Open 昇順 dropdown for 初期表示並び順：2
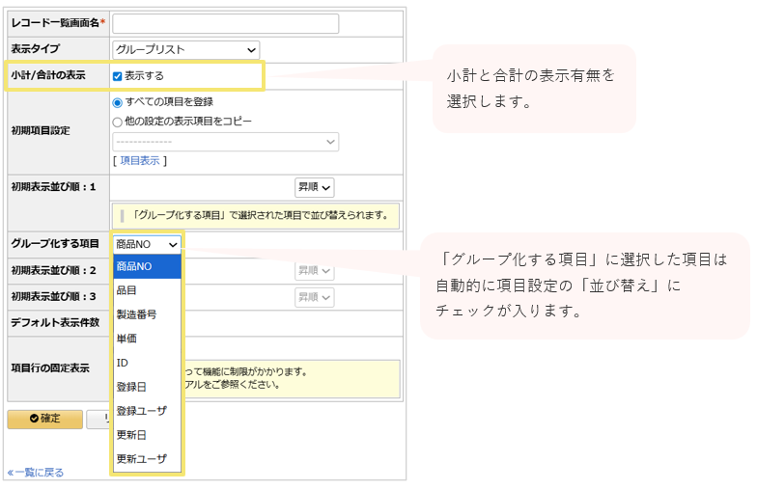The width and height of the screenshot is (757, 490). point(315,271)
